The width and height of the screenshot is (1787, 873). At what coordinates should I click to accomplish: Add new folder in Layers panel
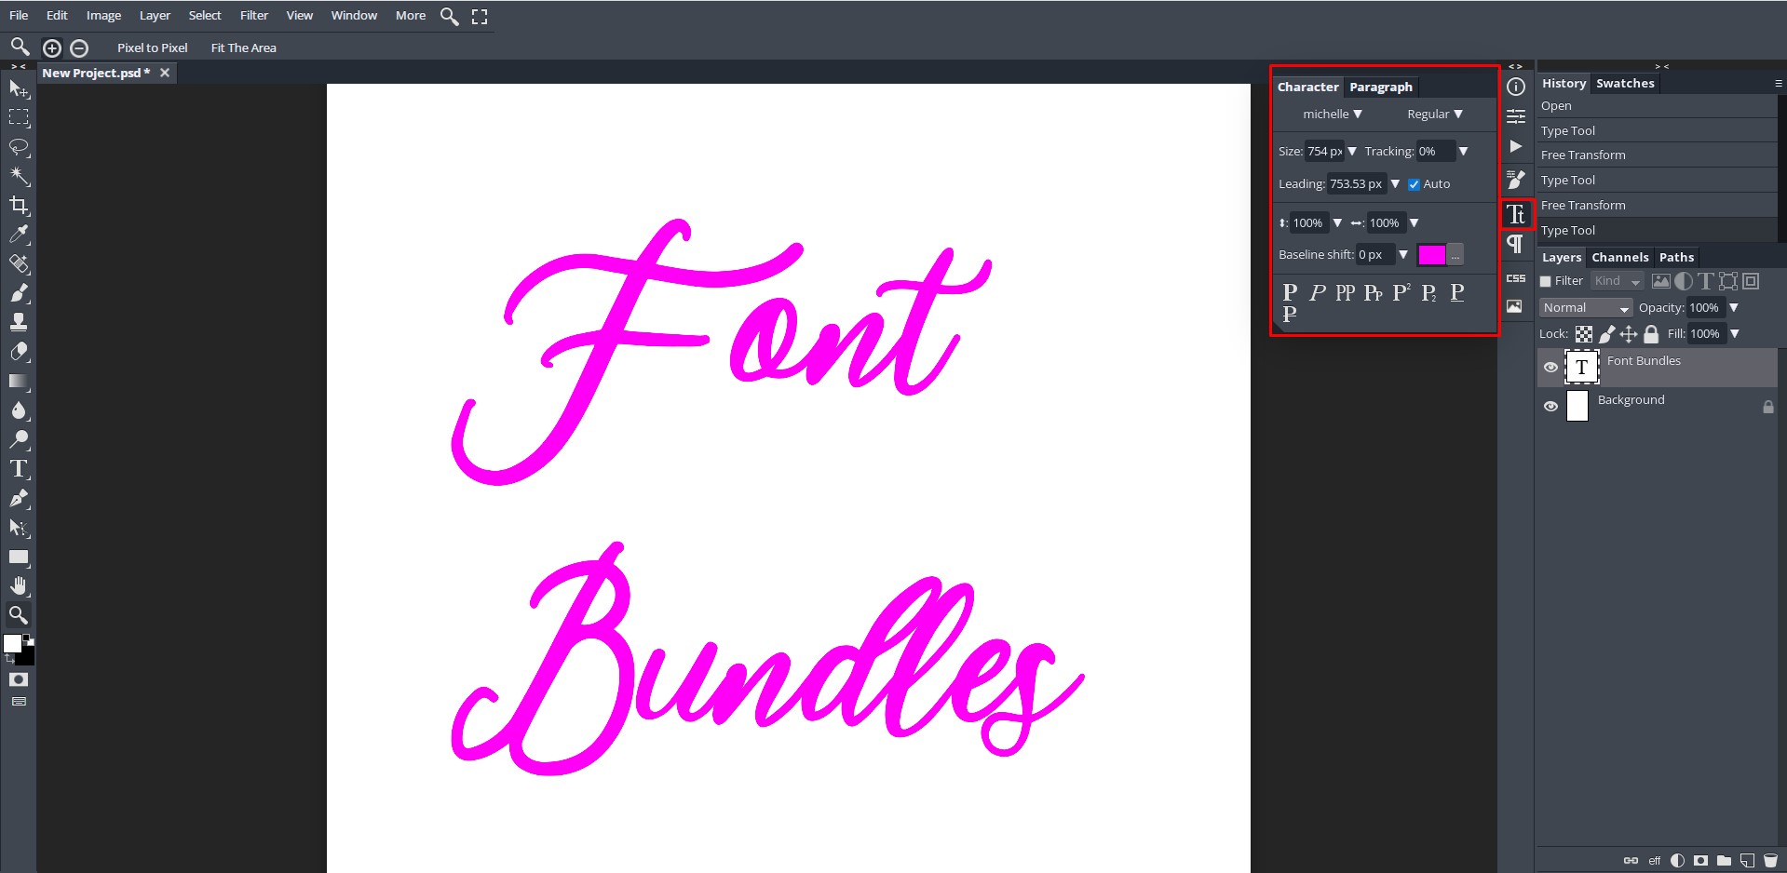(x=1724, y=861)
